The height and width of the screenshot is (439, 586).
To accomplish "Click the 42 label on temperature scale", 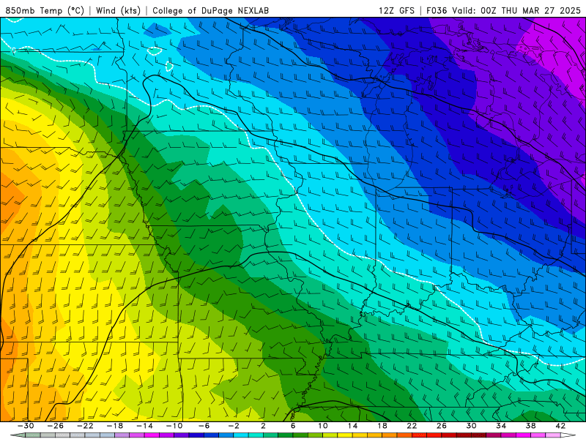I will 560,426.
